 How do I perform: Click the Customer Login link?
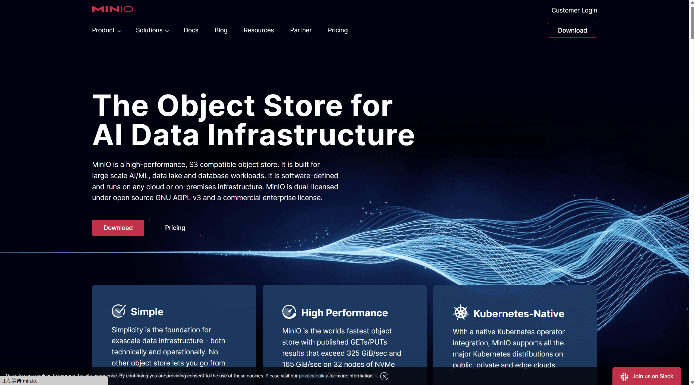[x=574, y=10]
